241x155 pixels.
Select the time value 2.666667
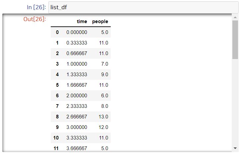(x=77, y=117)
